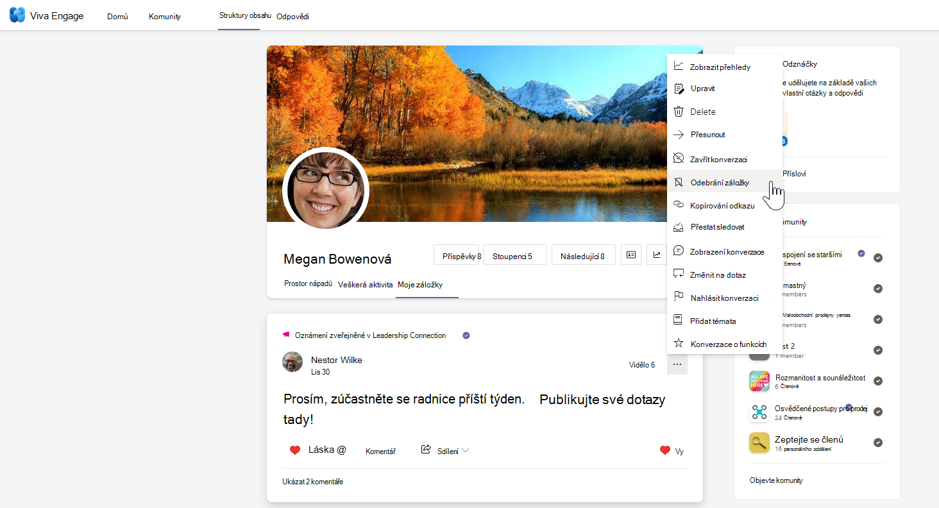Screen dimensions: 939x508
Task: Click the Rozmanitost a sounáležitost community icon
Action: 759,381
